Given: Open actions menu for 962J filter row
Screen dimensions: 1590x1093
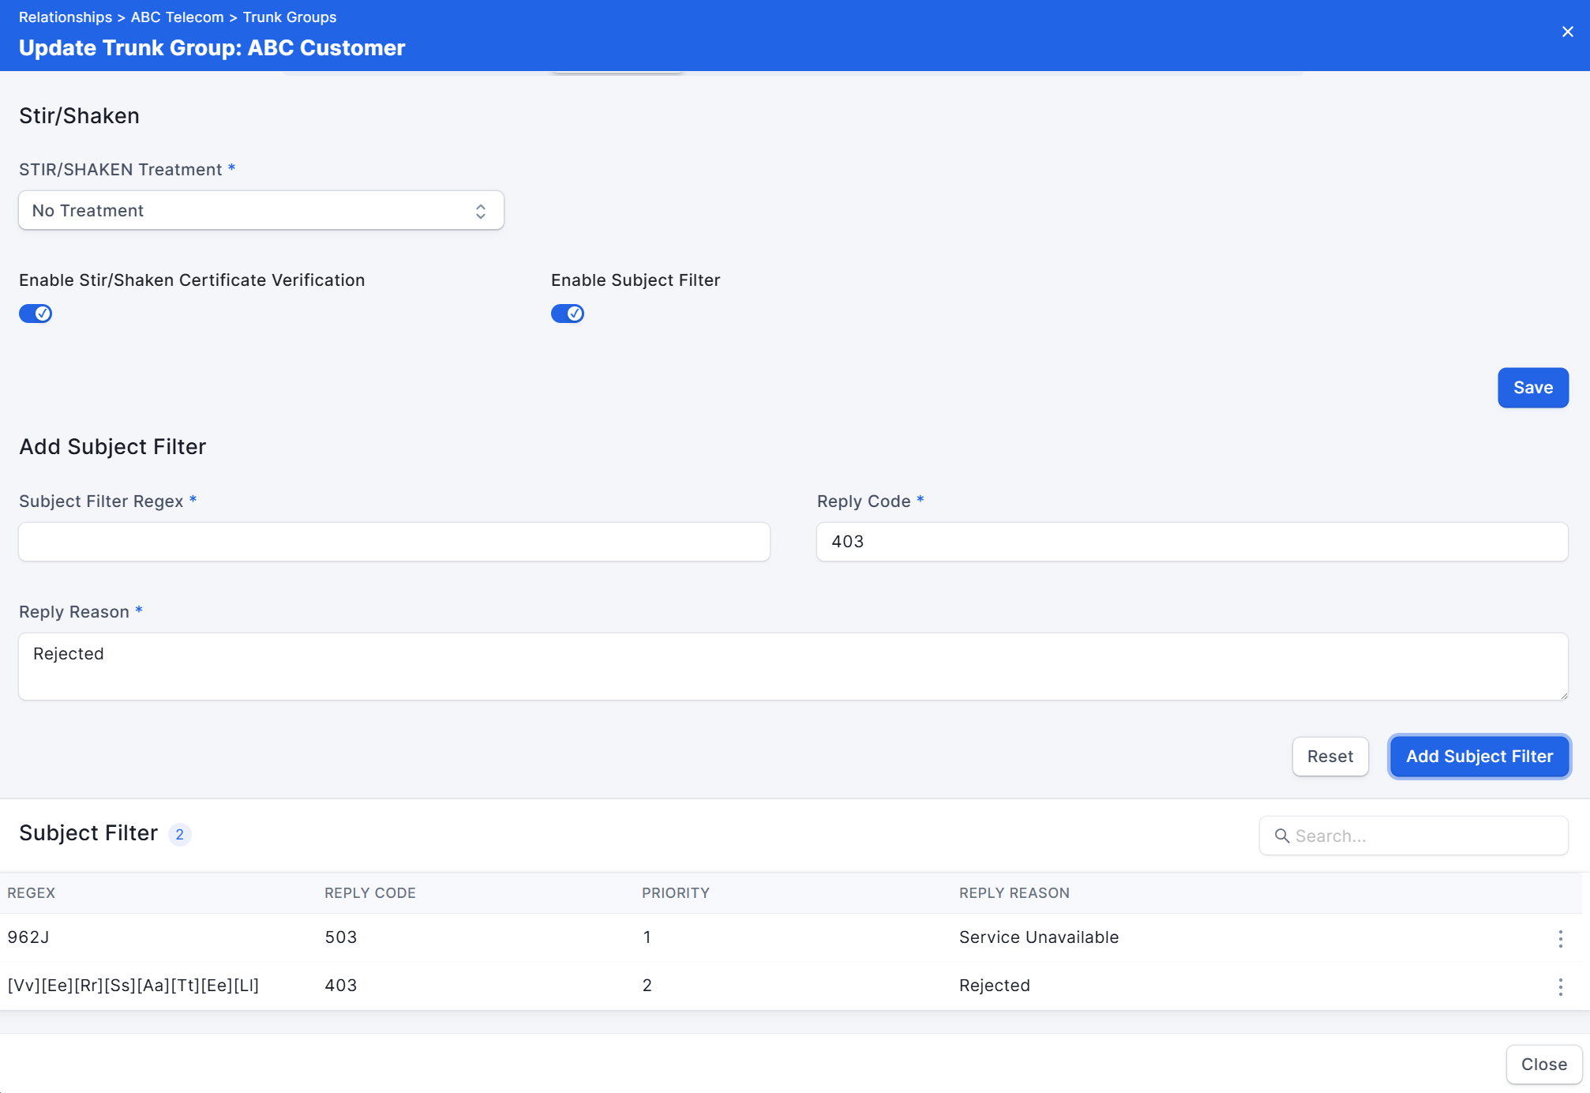Looking at the screenshot, I should [x=1560, y=938].
